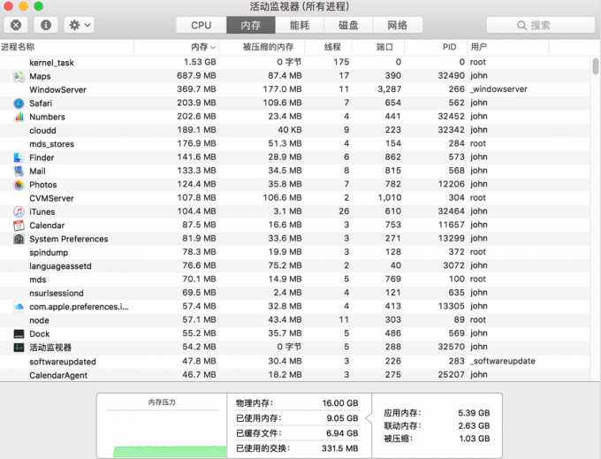Screen dimensions: 601x459
Task: Select the softwareupdated process row
Action: [x=294, y=361]
